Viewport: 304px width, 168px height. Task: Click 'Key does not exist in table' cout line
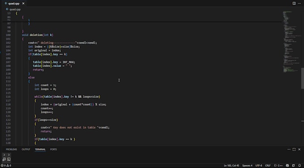point(75,127)
